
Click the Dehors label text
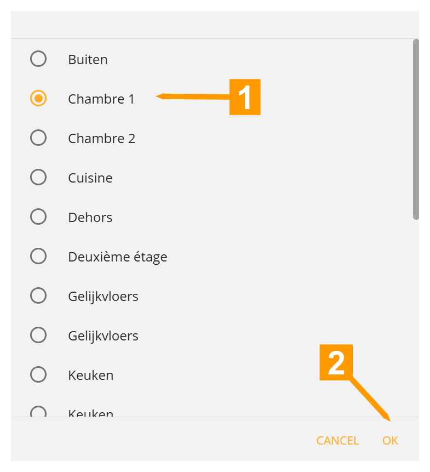pos(90,217)
